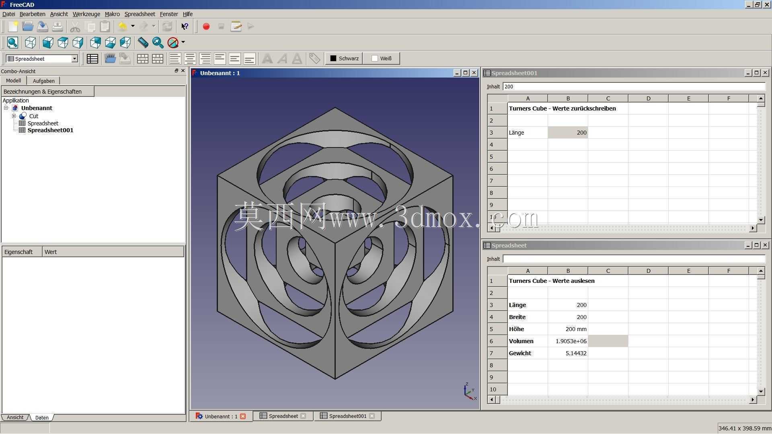Open the undo history dropdown arrow
The height and width of the screenshot is (434, 772).
(x=133, y=26)
